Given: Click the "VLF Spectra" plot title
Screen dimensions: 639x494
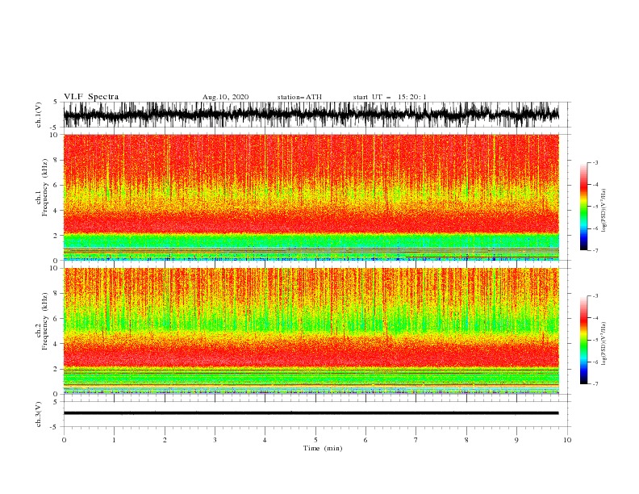Looking at the screenshot, I should tap(91, 97).
